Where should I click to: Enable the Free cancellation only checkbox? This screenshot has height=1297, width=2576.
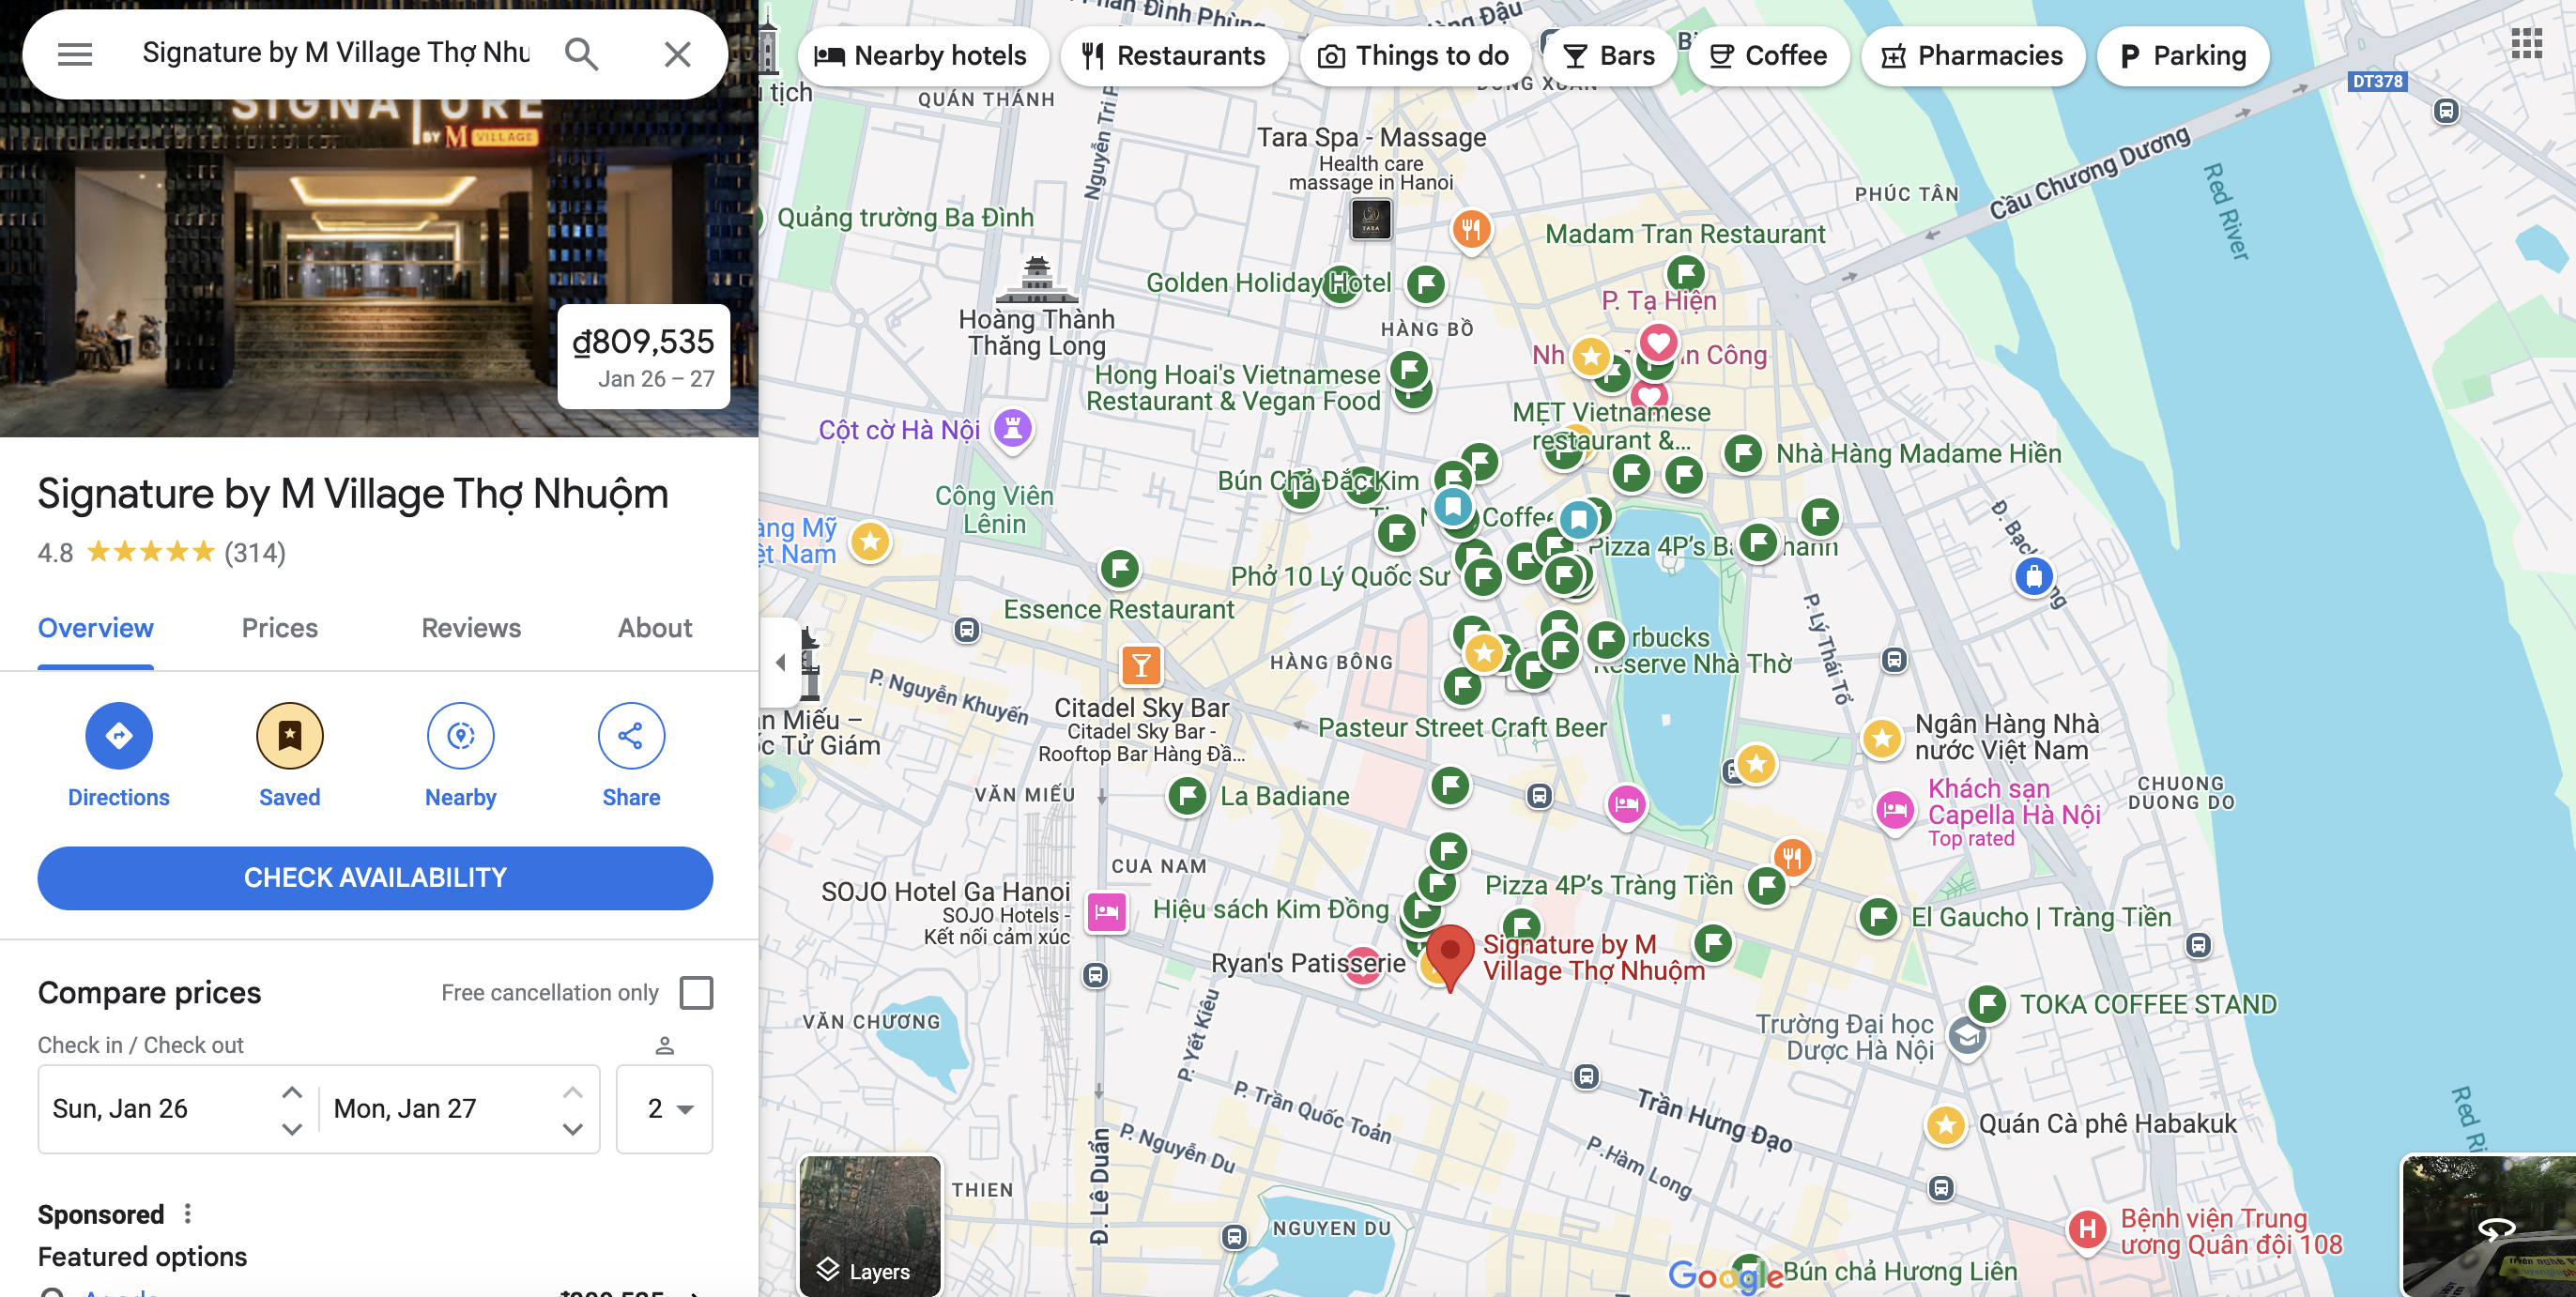[696, 993]
